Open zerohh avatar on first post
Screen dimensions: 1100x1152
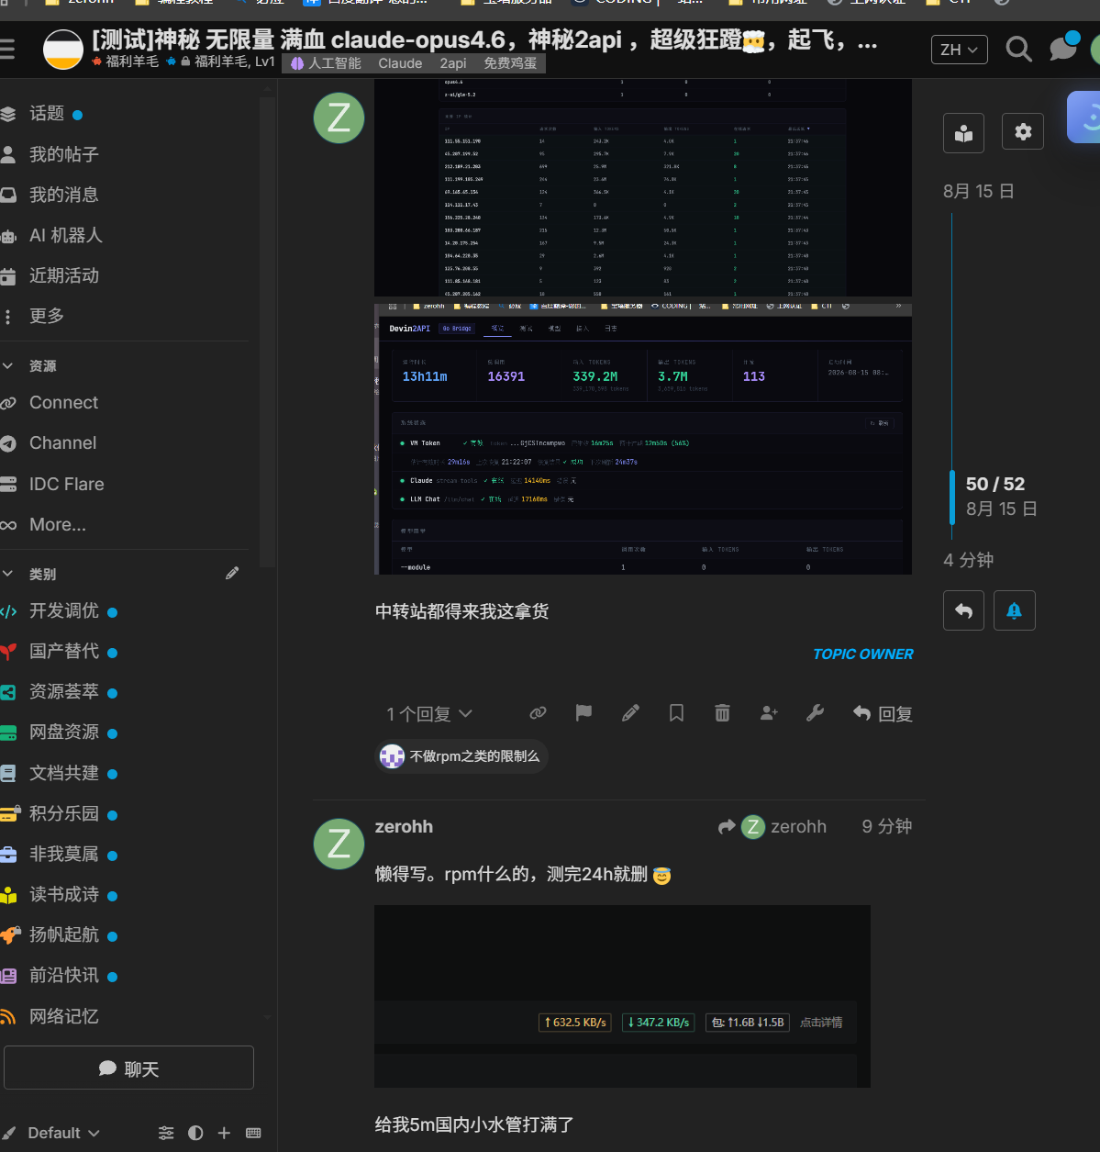(x=339, y=117)
